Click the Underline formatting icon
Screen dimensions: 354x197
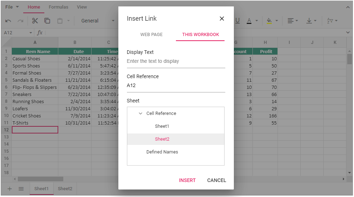click(237, 21)
